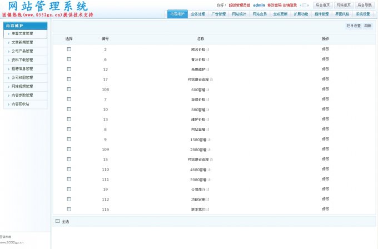This screenshot has width=378, height=249.
Task: Tick the checkbox for row 12 免费维护
Action: (69, 69)
